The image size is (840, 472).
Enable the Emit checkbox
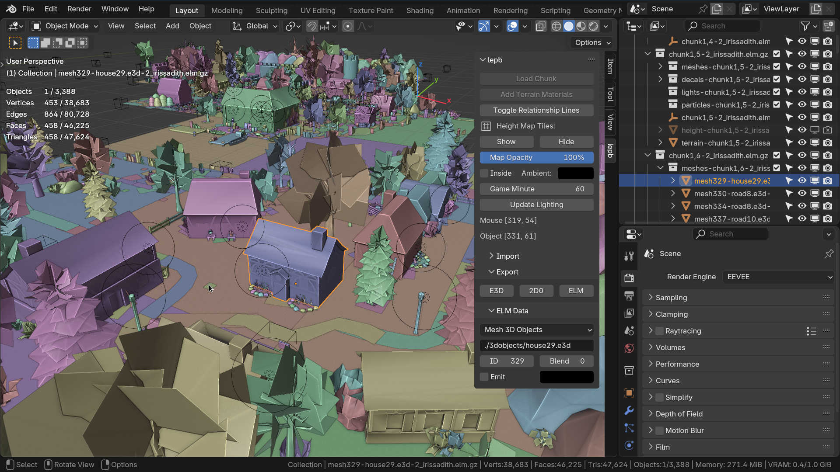(484, 377)
